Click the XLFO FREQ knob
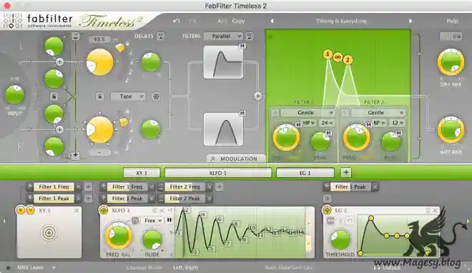472x273 pixels. (118, 236)
